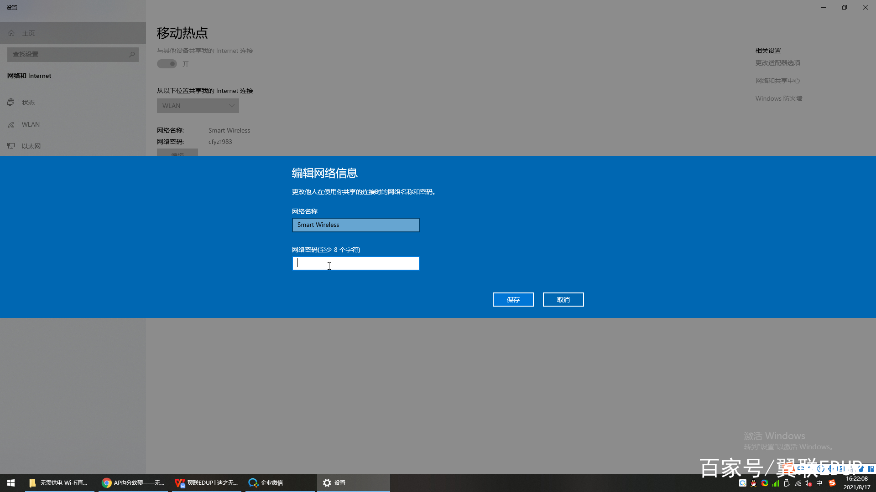Click the WLAN signal icon in sidebar

(11, 124)
